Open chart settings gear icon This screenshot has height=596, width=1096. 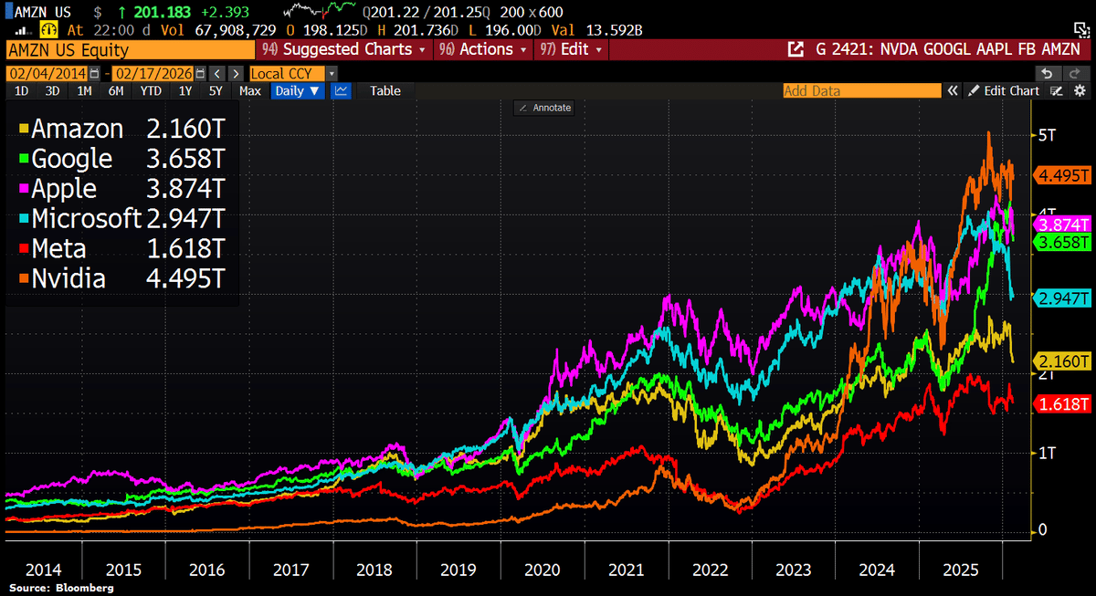(1080, 91)
